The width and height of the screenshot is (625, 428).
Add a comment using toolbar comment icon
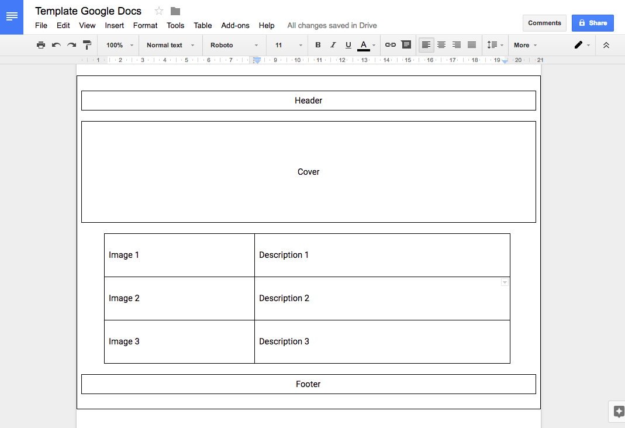pos(406,45)
